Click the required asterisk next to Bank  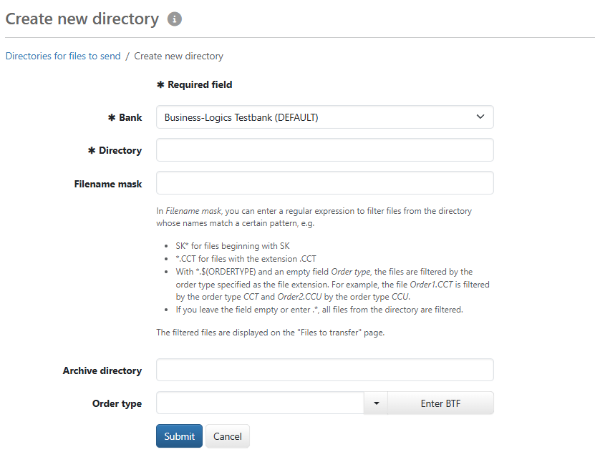click(x=112, y=117)
